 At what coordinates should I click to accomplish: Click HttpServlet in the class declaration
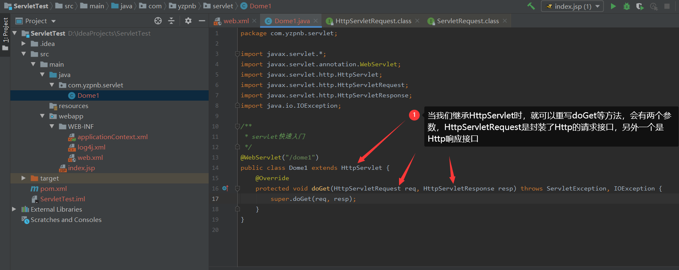[362, 168]
